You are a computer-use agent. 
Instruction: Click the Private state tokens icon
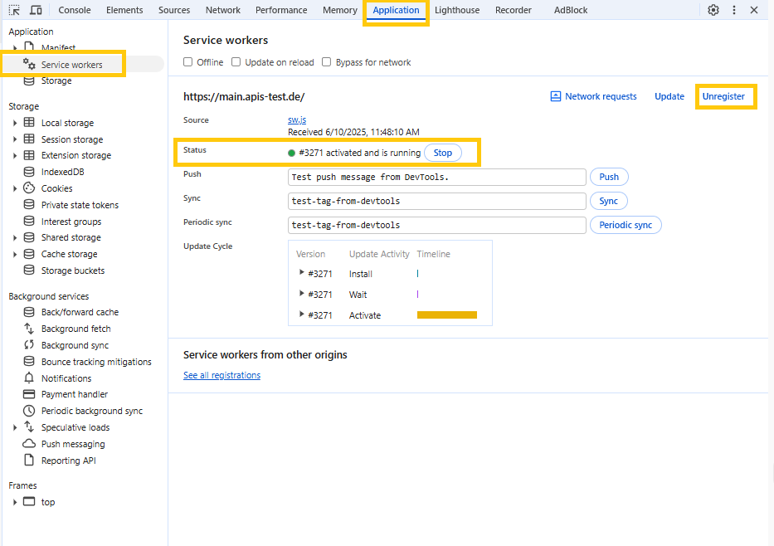pyautogui.click(x=29, y=204)
